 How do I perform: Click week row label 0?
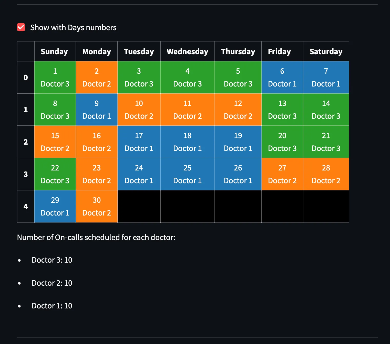point(25,77)
